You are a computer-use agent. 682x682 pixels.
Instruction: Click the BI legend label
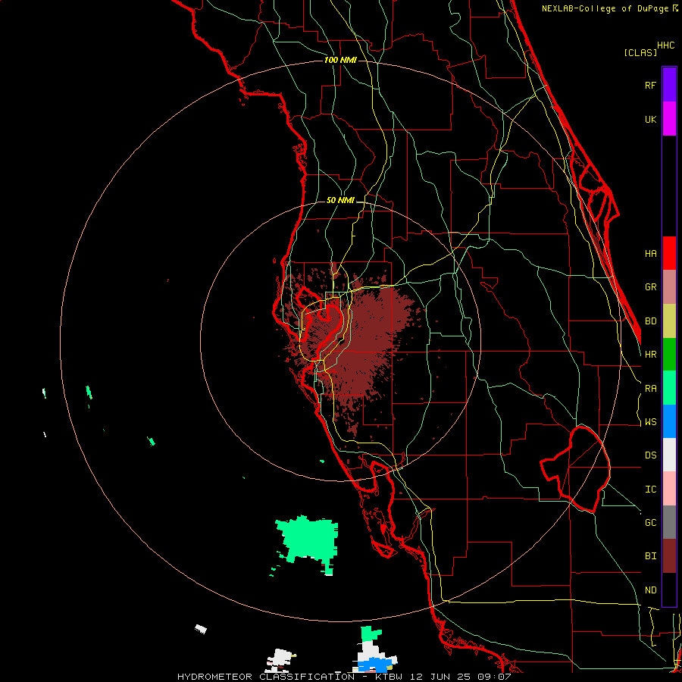pos(650,556)
